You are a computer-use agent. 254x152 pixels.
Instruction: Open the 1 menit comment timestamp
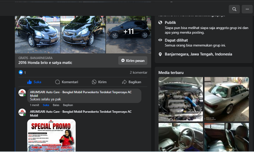tap(34, 105)
